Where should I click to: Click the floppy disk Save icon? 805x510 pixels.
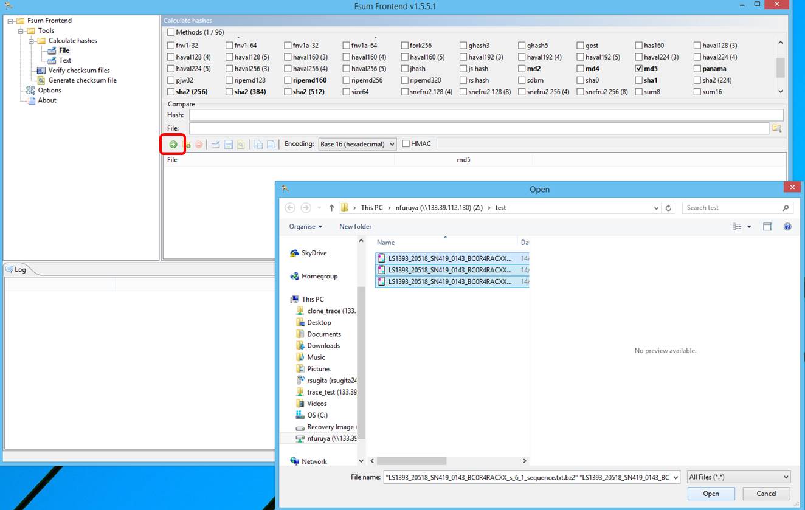(x=229, y=145)
